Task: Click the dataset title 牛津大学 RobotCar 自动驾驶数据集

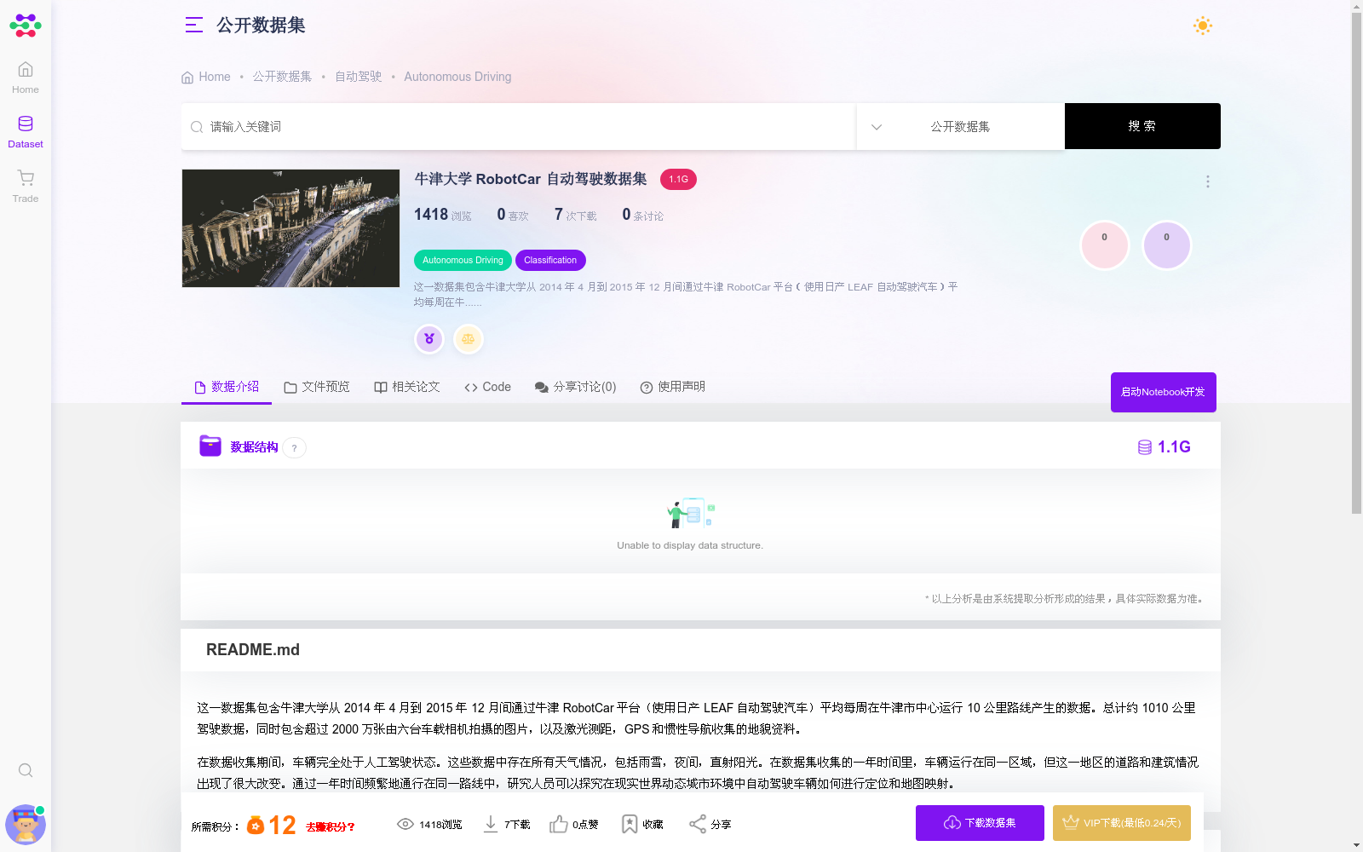Action: click(531, 179)
